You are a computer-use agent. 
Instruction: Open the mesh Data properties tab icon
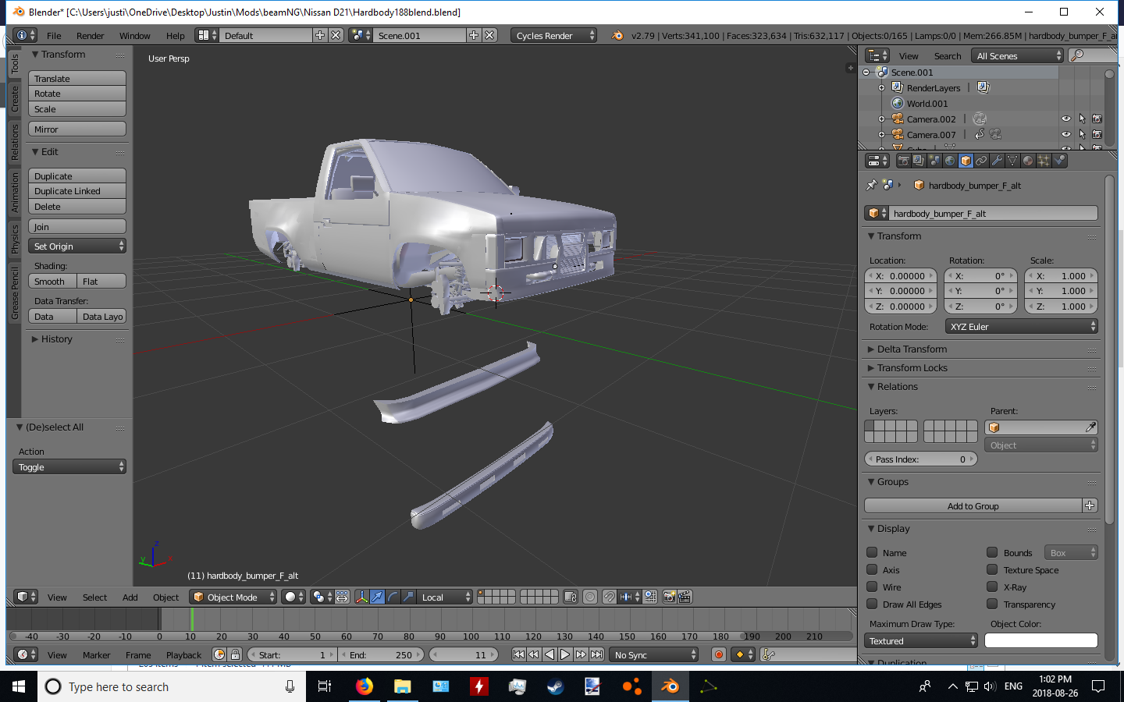[x=1012, y=161]
